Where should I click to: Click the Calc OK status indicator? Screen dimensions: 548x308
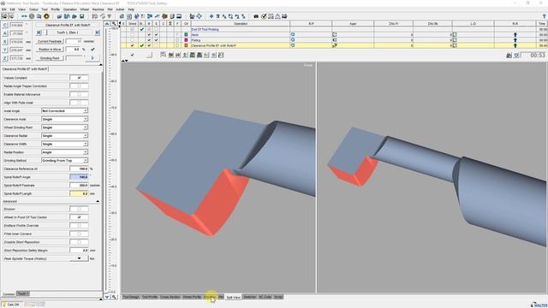pyautogui.click(x=11, y=305)
